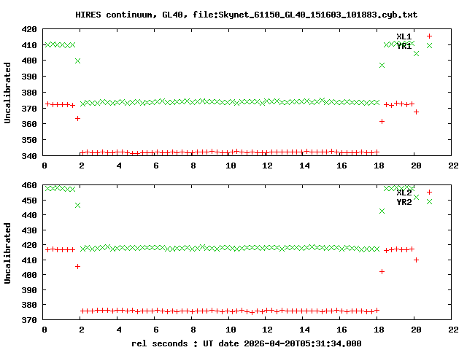Click the red plus marker beside XL2 legend
467x350 pixels.
429,192
